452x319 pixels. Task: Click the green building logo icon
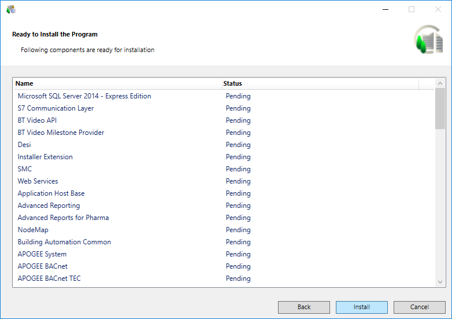(x=427, y=41)
